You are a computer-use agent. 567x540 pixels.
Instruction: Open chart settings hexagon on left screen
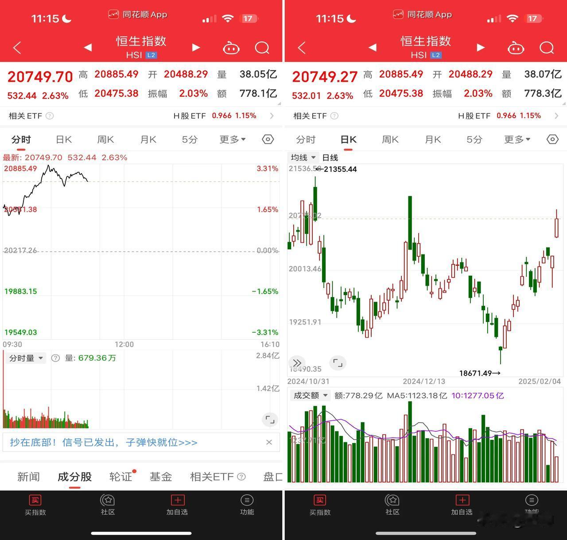point(268,140)
